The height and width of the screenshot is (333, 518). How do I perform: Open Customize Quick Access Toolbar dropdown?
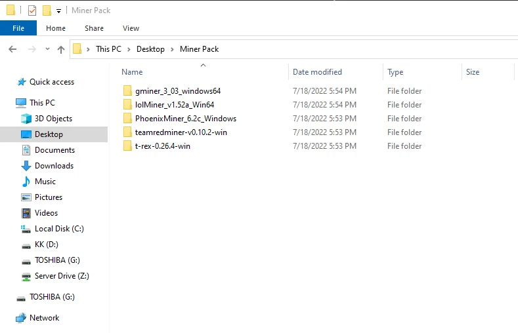[58, 11]
